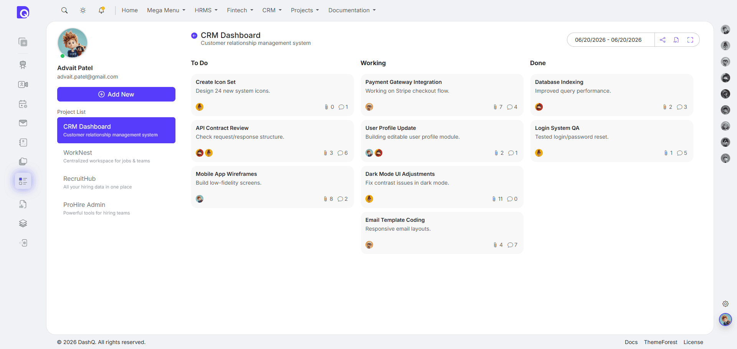Select RecruitHub project
The image size is (737, 349).
pyautogui.click(x=116, y=182)
